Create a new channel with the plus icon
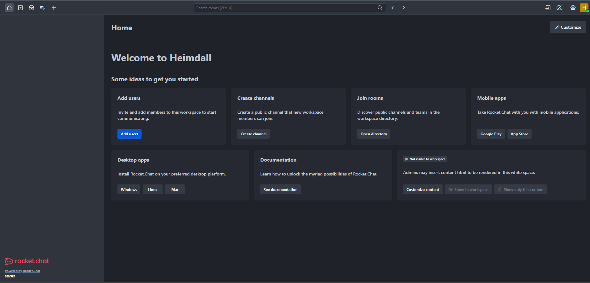The width and height of the screenshot is (590, 283). [x=53, y=7]
